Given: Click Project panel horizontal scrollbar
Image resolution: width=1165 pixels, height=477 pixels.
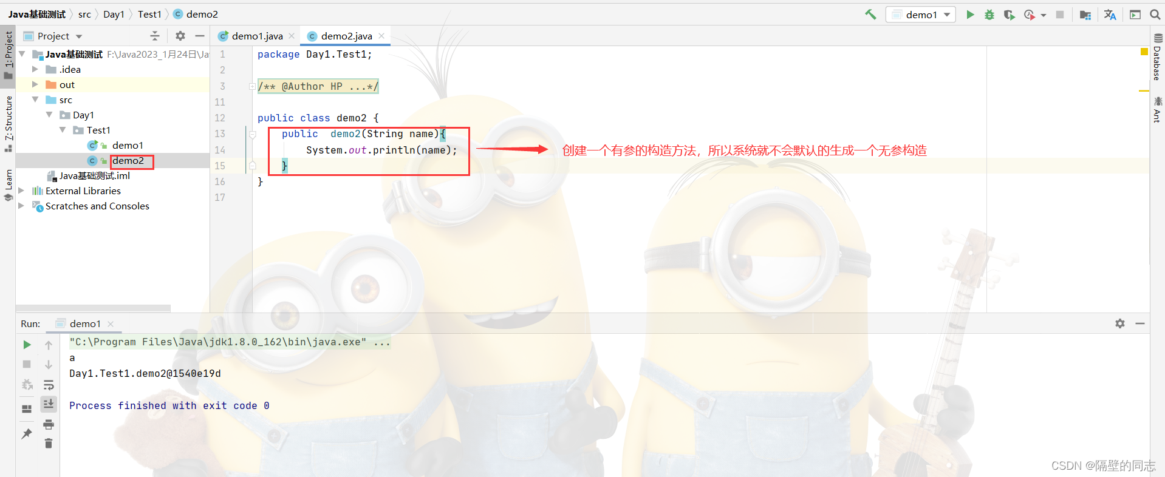Looking at the screenshot, I should point(93,308).
